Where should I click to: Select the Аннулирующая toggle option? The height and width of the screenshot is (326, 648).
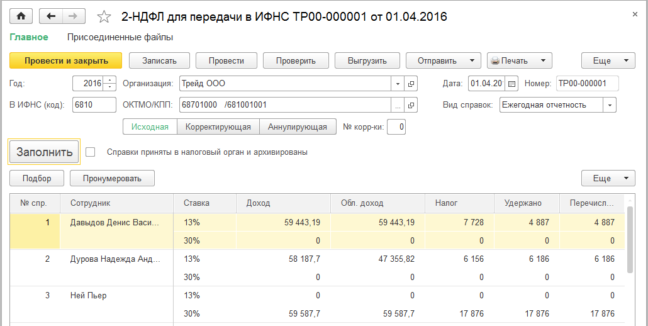[x=298, y=127]
